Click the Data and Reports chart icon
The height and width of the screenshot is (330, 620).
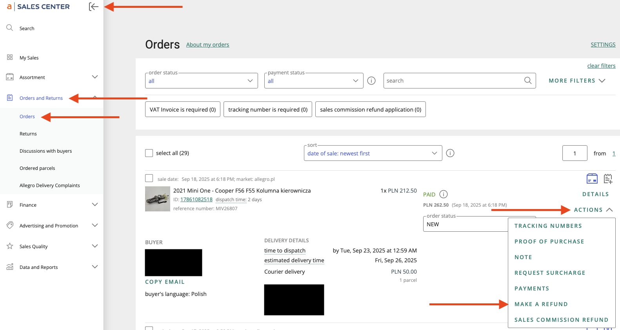pyautogui.click(x=10, y=267)
